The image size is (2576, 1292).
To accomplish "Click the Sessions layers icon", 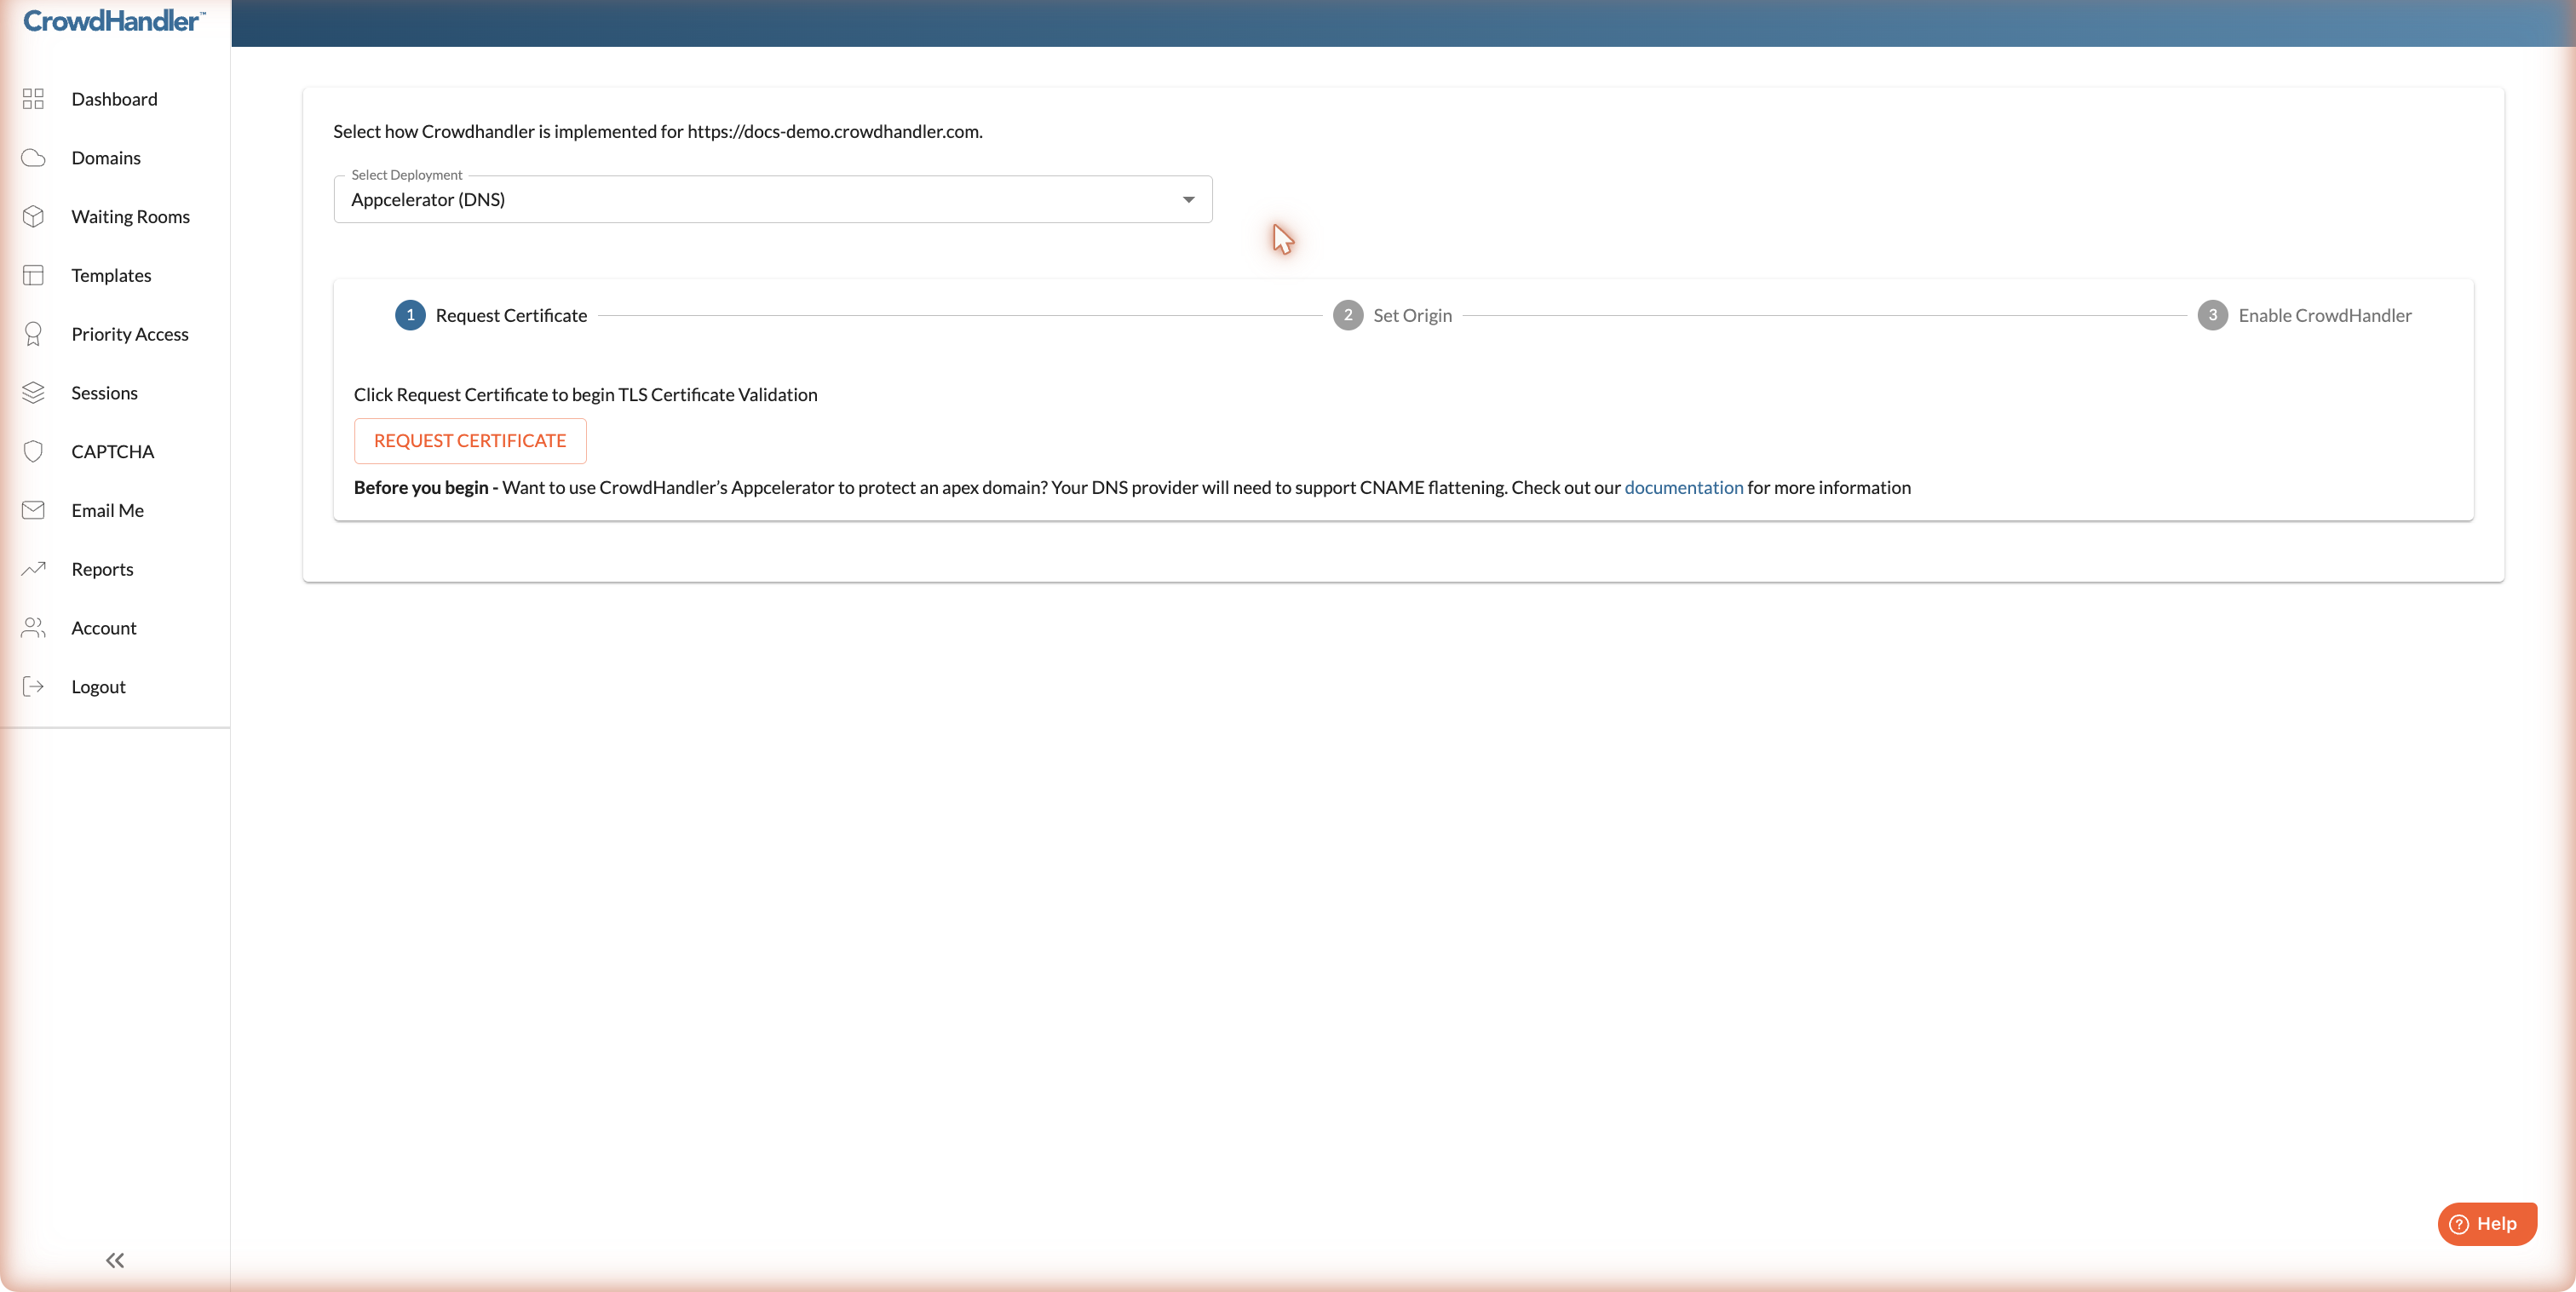I will click(33, 393).
